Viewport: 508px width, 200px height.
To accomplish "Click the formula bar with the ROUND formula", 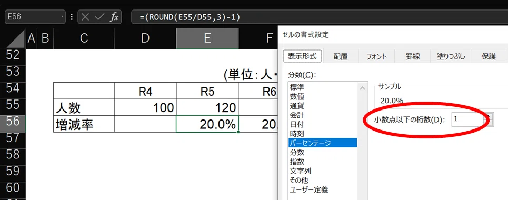I will pyautogui.click(x=320, y=17).
